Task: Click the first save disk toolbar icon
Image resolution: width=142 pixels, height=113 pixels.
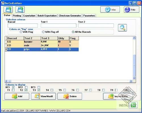Action: [x=8, y=10]
